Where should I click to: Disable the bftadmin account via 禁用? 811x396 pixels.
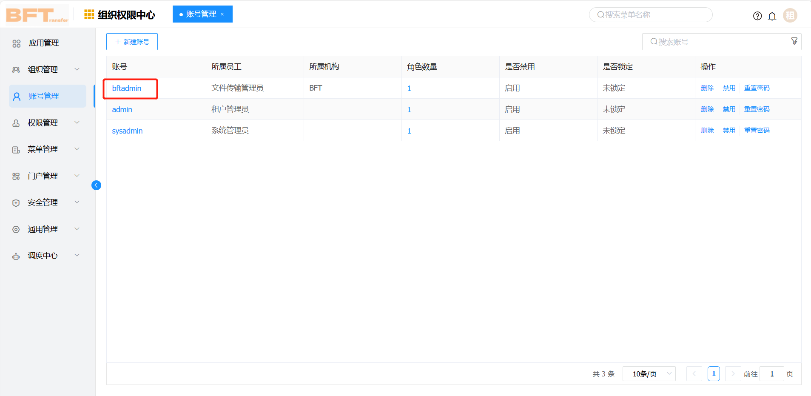click(x=728, y=88)
